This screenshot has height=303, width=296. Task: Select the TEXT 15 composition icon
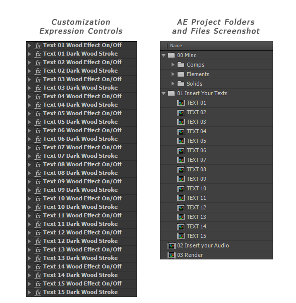[x=181, y=236]
